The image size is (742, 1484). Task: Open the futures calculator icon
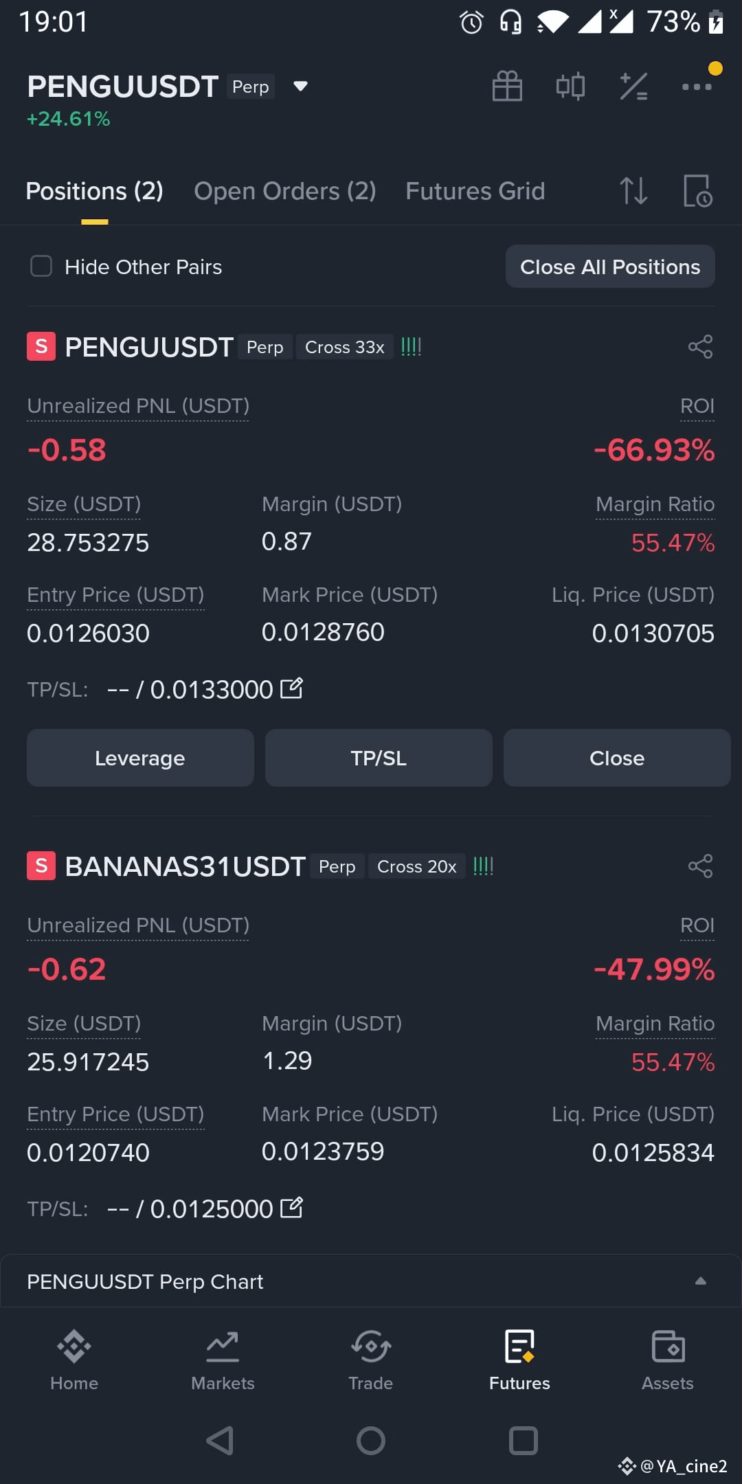633,87
